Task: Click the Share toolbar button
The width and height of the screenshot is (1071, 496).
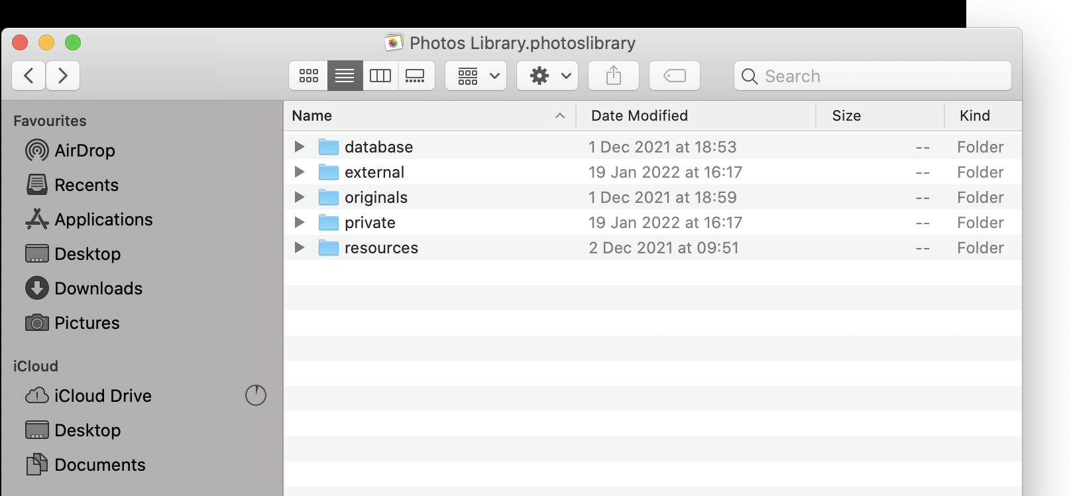Action: [614, 76]
